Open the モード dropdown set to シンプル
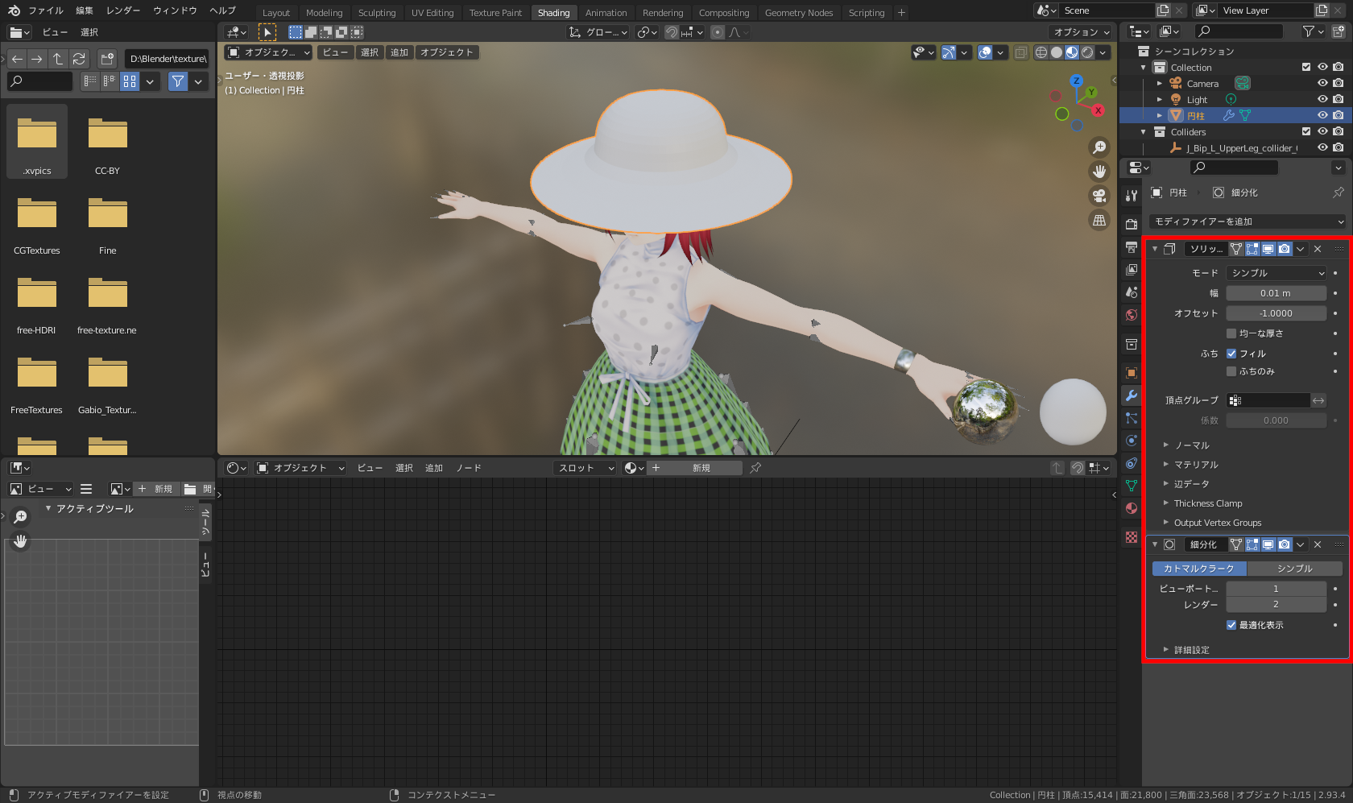Image resolution: width=1353 pixels, height=803 pixels. point(1276,273)
